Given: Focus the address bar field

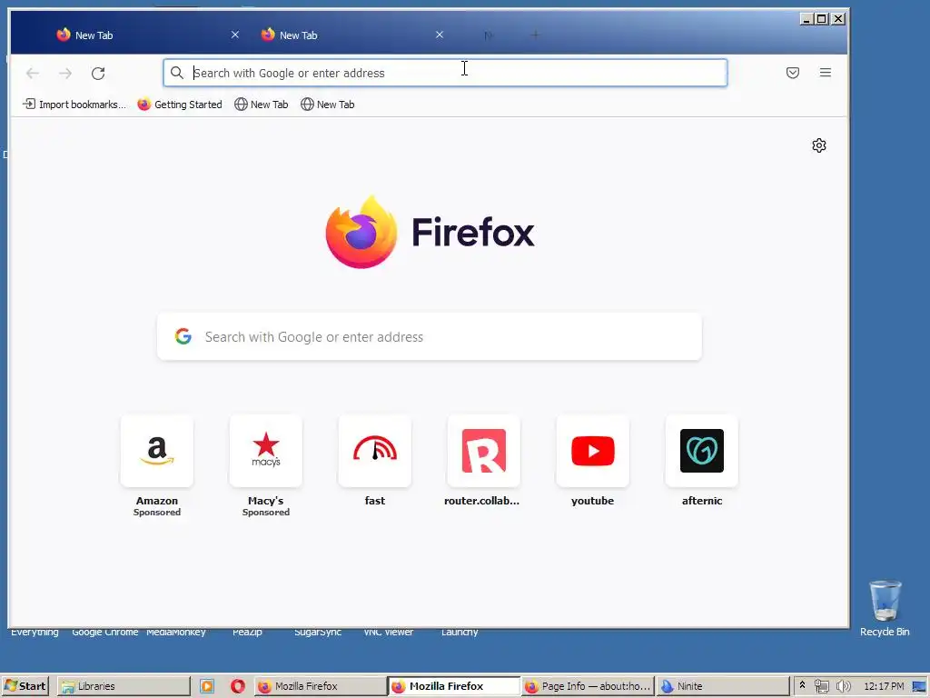Looking at the screenshot, I should click(x=445, y=73).
